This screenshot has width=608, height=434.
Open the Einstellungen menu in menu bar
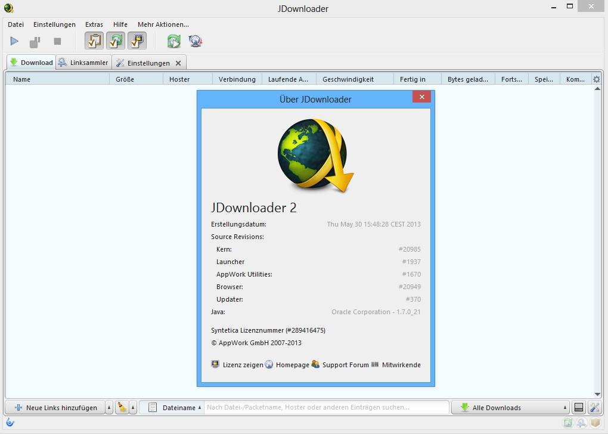coord(54,24)
